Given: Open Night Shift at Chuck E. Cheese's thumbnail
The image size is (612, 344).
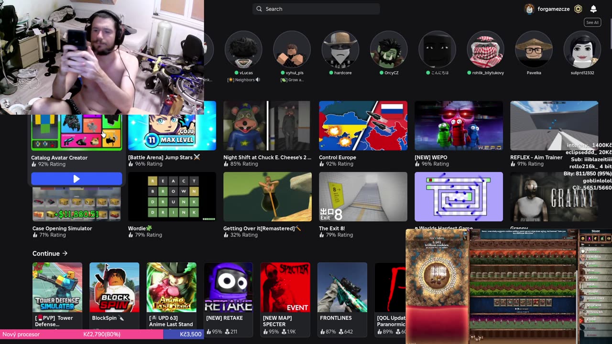Looking at the screenshot, I should point(267,126).
